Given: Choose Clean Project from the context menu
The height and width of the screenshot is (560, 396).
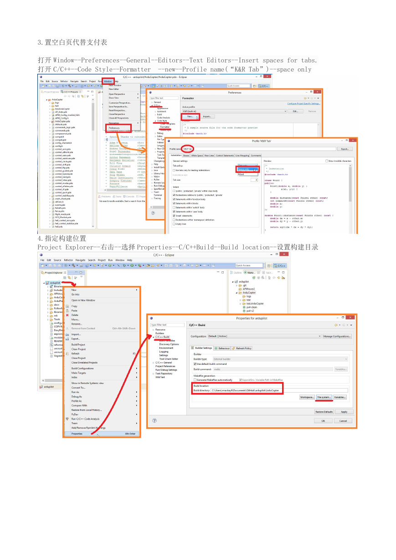Looking at the screenshot, I should [78, 349].
